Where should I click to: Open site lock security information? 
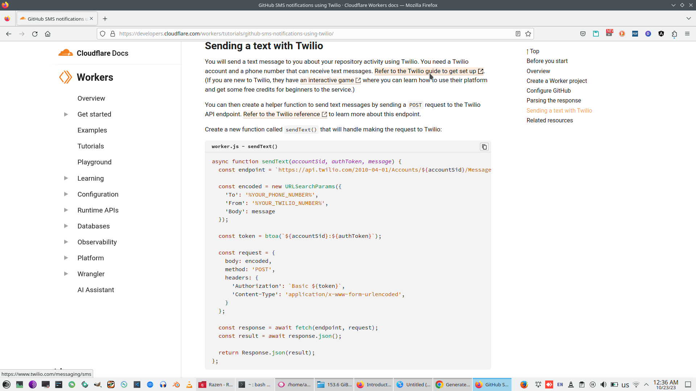pyautogui.click(x=113, y=34)
